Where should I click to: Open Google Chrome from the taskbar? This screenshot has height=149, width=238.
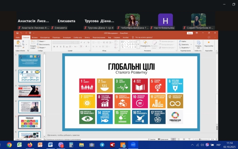(9, 145)
